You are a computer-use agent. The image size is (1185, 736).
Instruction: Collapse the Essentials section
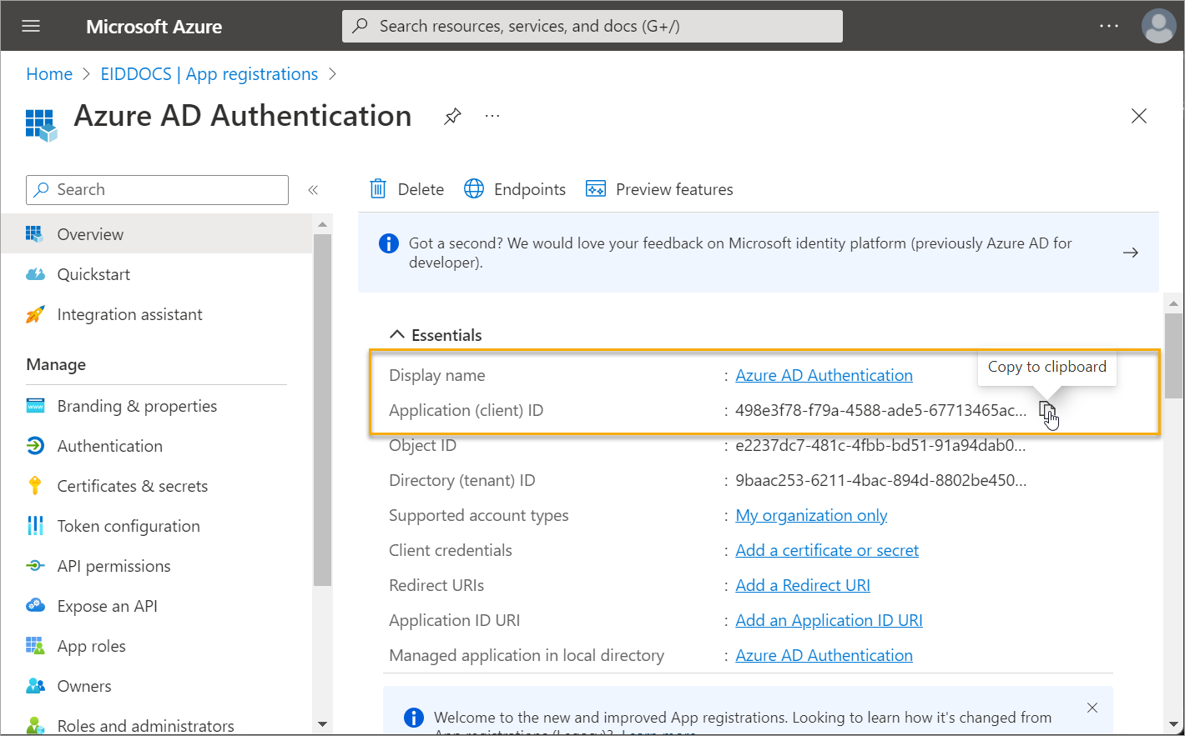(x=396, y=333)
